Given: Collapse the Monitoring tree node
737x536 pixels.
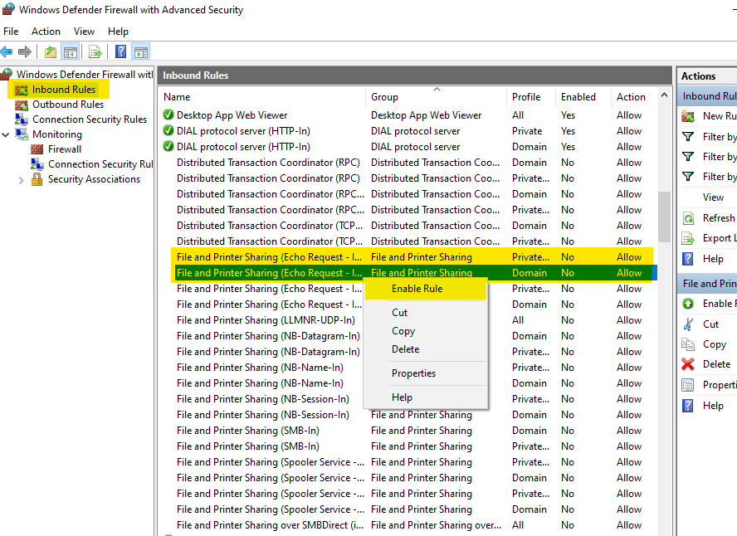Looking at the screenshot, I should [6, 134].
